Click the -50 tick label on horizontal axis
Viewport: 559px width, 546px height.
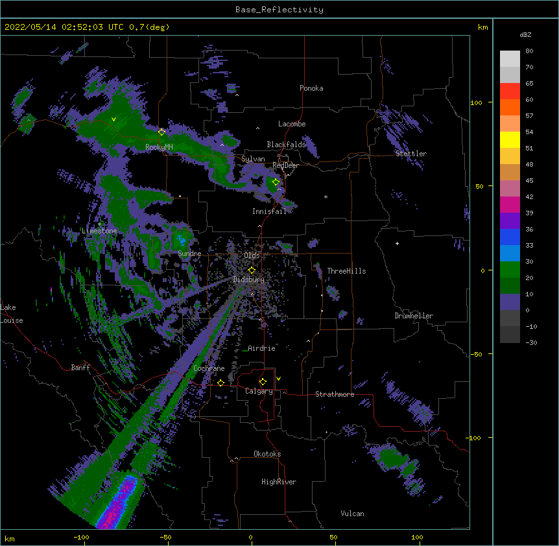point(165,537)
